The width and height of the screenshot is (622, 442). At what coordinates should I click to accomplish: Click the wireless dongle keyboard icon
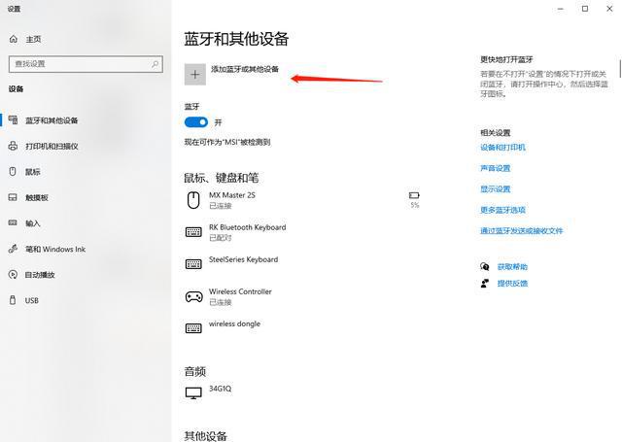coord(193,328)
